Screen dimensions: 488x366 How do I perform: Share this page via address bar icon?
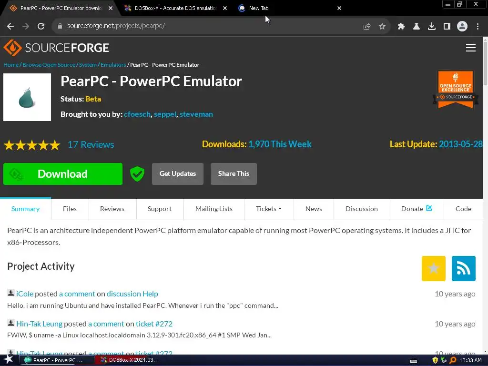pyautogui.click(x=367, y=27)
